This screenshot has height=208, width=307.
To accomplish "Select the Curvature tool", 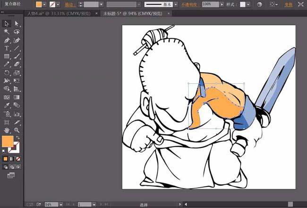I will click(x=17, y=40).
